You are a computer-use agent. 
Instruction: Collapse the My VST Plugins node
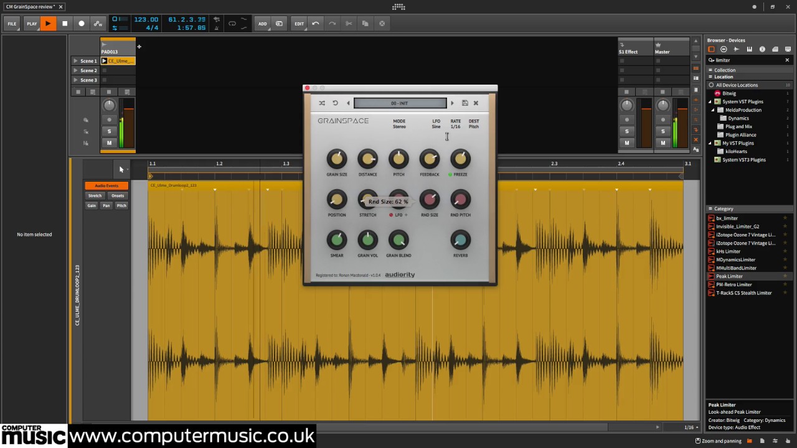710,143
